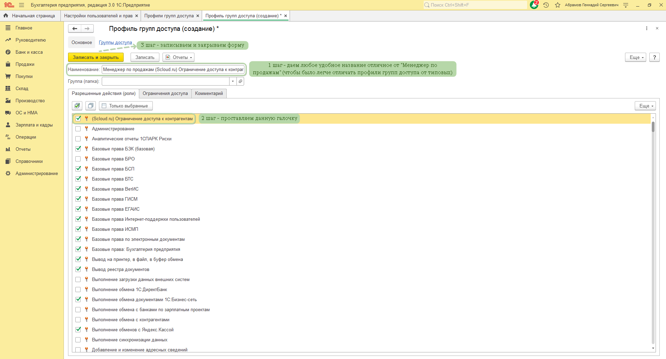Focus the global search field
This screenshot has height=359, width=666.
[x=475, y=5]
